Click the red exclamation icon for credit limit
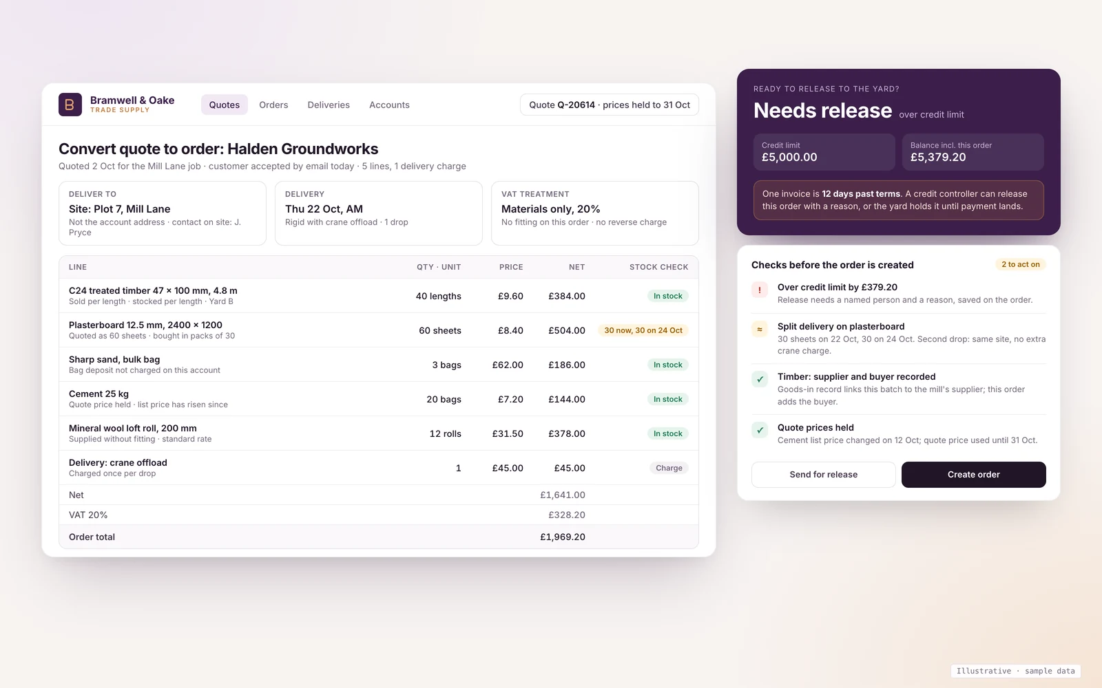The width and height of the screenshot is (1102, 688). point(760,290)
